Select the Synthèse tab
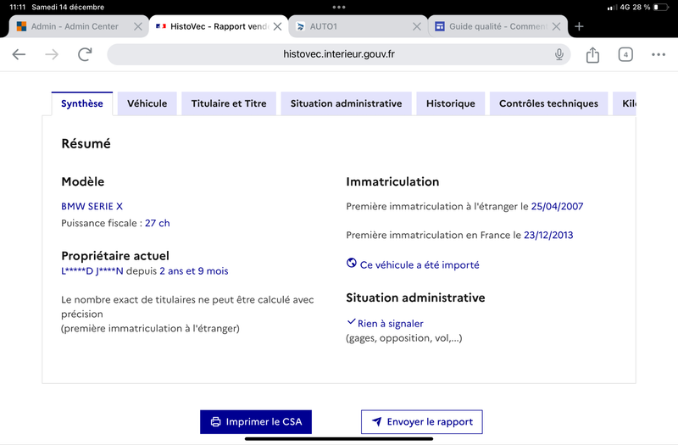Screen dimensions: 678x445 (82, 103)
